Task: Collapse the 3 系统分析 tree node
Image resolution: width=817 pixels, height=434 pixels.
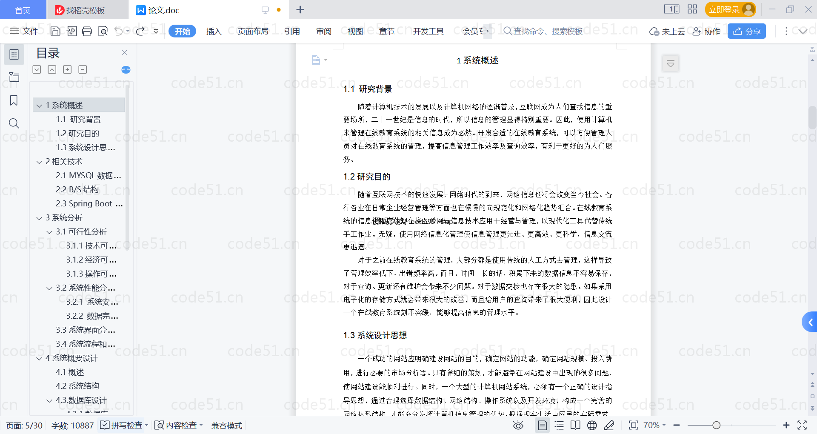Action: click(x=39, y=218)
